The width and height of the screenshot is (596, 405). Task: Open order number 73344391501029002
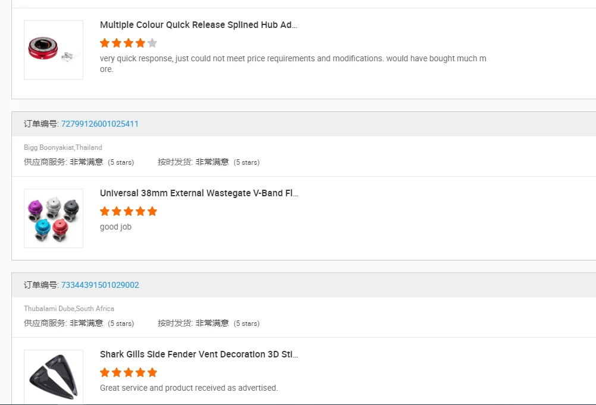click(x=100, y=285)
